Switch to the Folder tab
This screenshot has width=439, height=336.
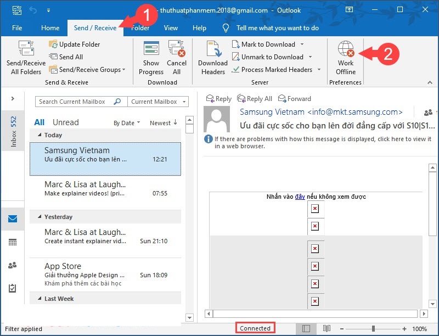click(140, 28)
